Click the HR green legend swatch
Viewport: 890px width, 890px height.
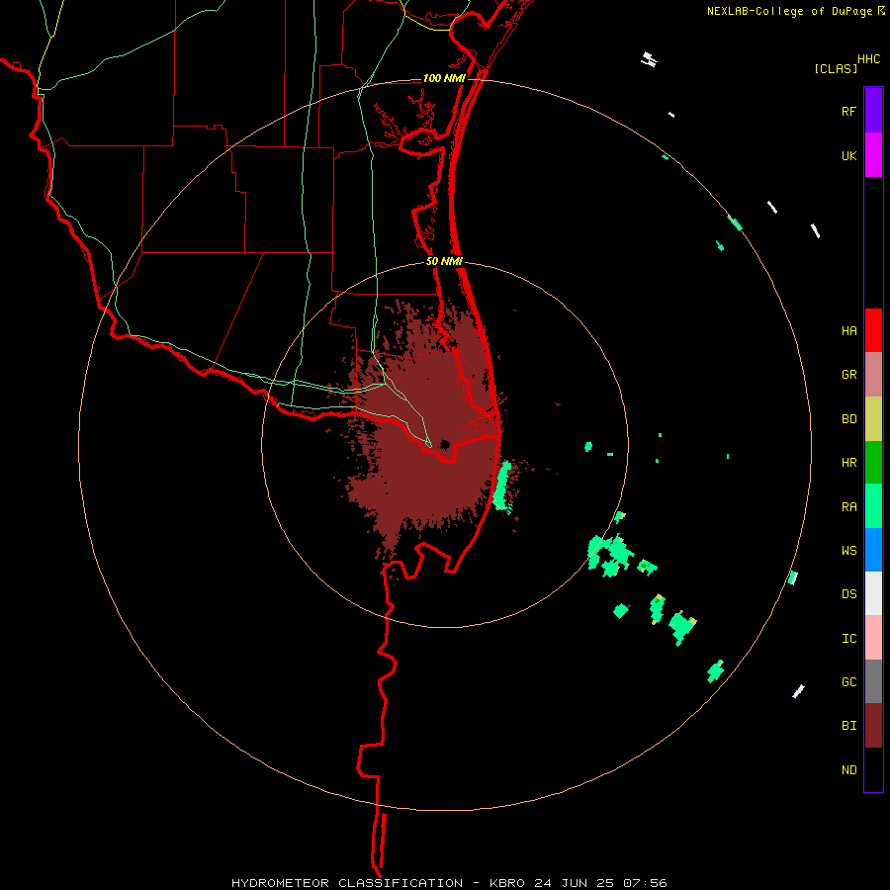873,462
